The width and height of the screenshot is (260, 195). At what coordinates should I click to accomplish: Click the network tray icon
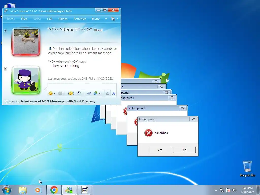pyautogui.click(x=222, y=190)
